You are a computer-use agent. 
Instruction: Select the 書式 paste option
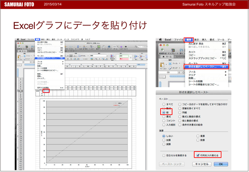(x=164, y=116)
